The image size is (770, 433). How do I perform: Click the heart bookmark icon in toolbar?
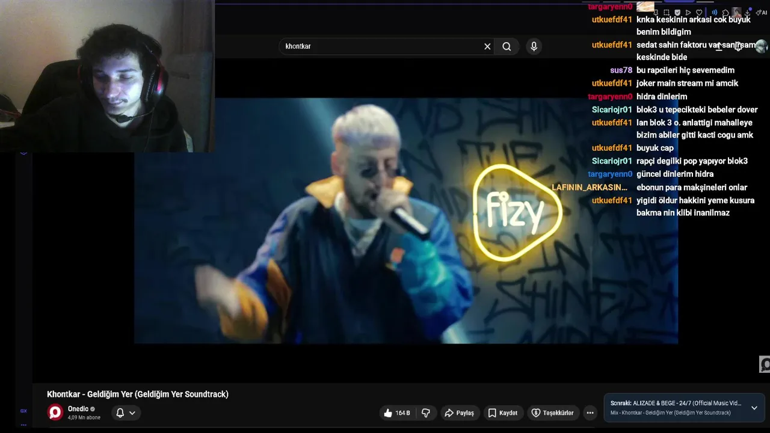(699, 13)
